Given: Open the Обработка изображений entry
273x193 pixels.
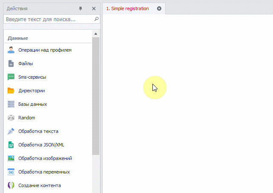Looking at the screenshot, I should click(45, 158).
